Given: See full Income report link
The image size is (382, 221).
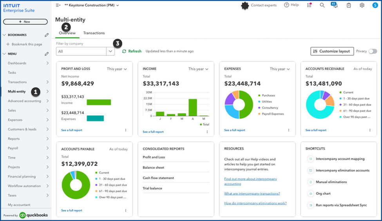Looking at the screenshot, I should coord(153,132).
